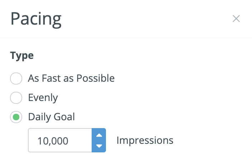Image resolution: width=252 pixels, height=167 pixels.
Task: Click the '10,000' value in the field
Action: (x=53, y=141)
